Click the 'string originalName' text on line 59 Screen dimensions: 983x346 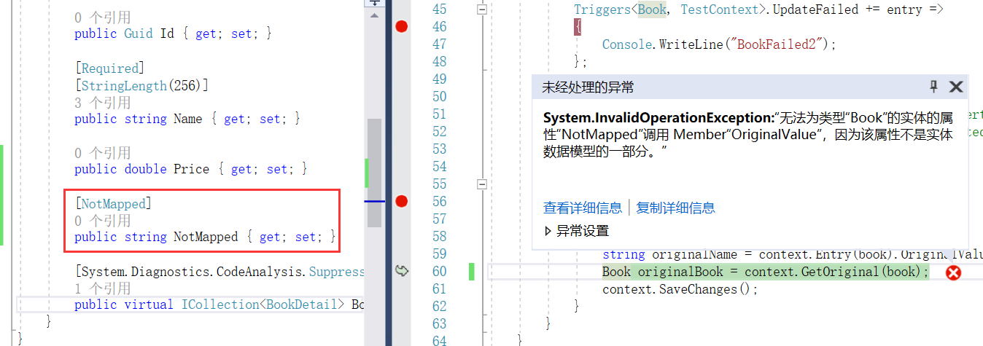pos(673,255)
